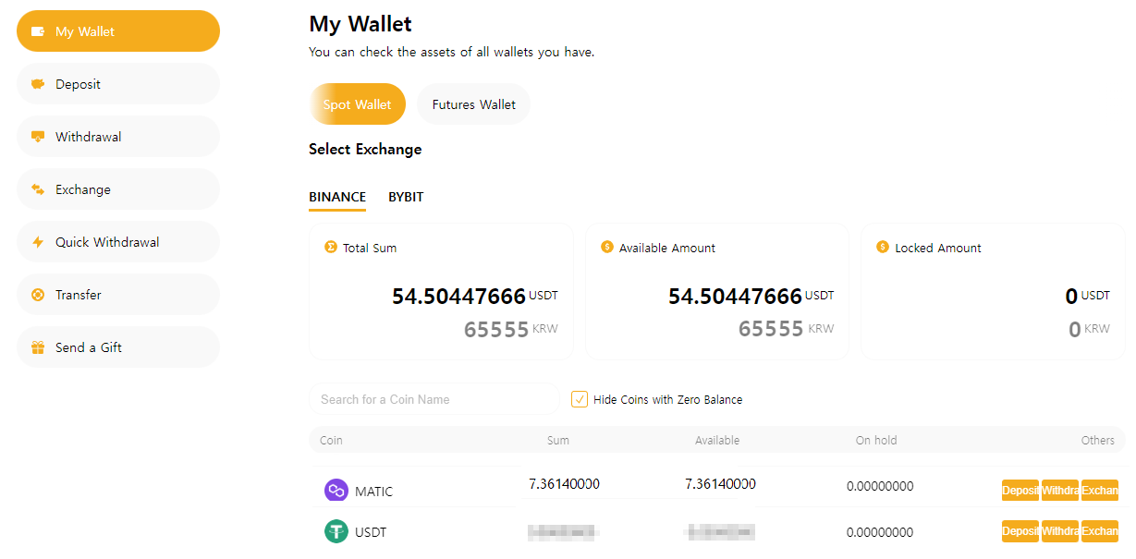
Task: Click the Exchange arrows icon
Action: (38, 189)
